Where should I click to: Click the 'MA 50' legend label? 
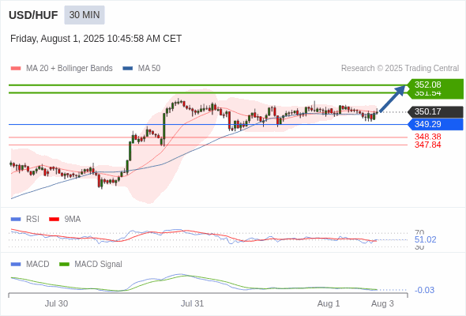pos(149,69)
